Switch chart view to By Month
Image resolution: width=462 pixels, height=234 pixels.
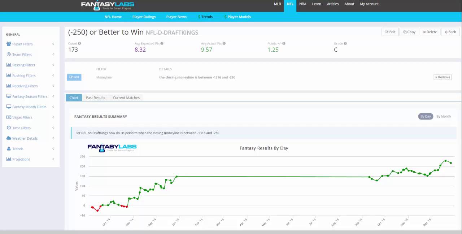point(444,117)
